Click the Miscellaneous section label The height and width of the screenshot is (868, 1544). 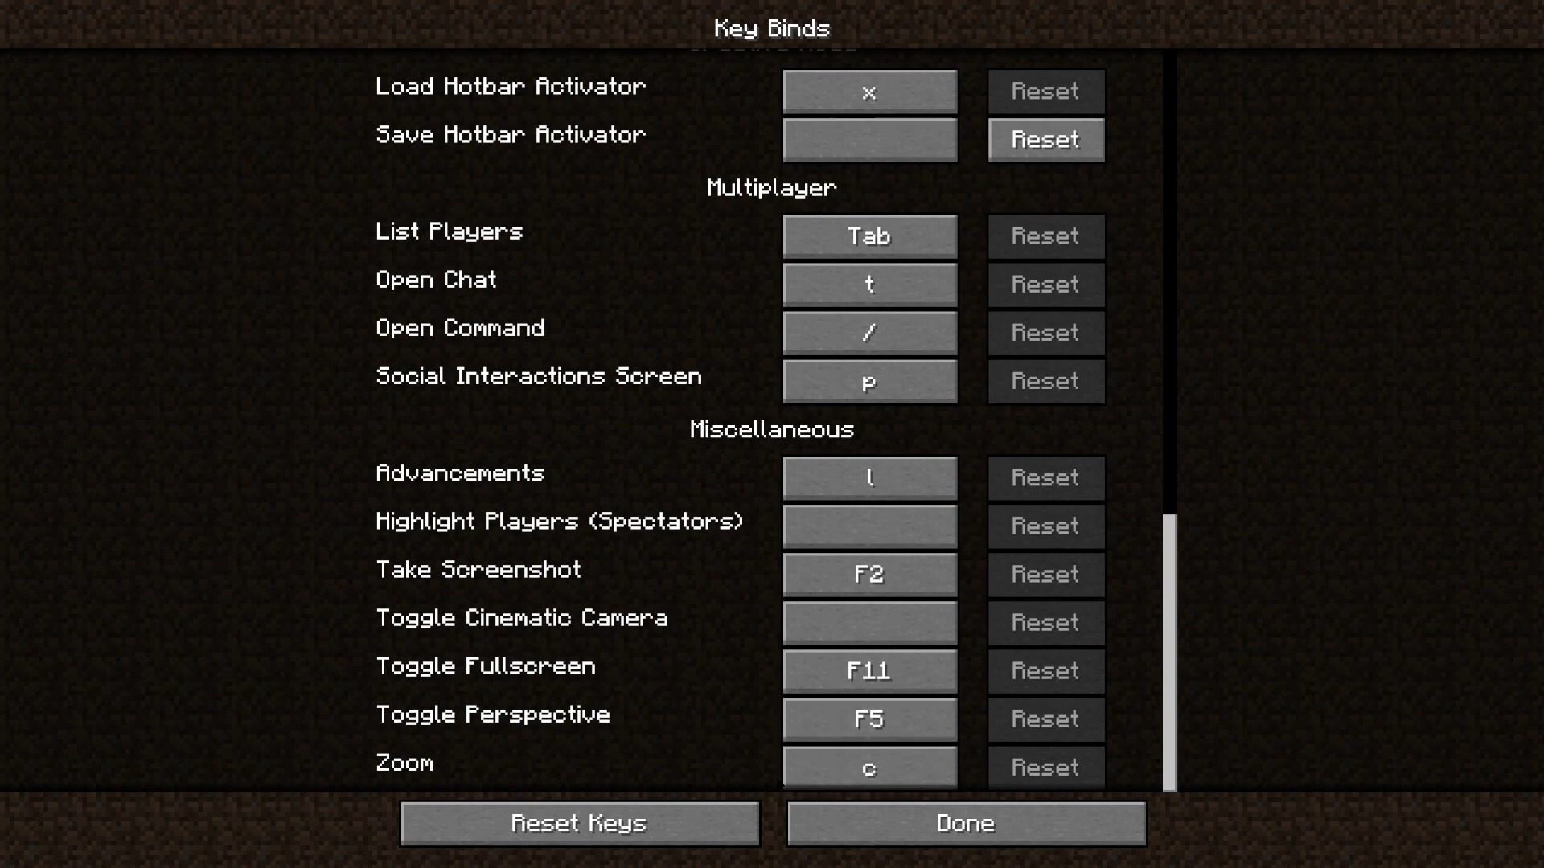click(772, 428)
